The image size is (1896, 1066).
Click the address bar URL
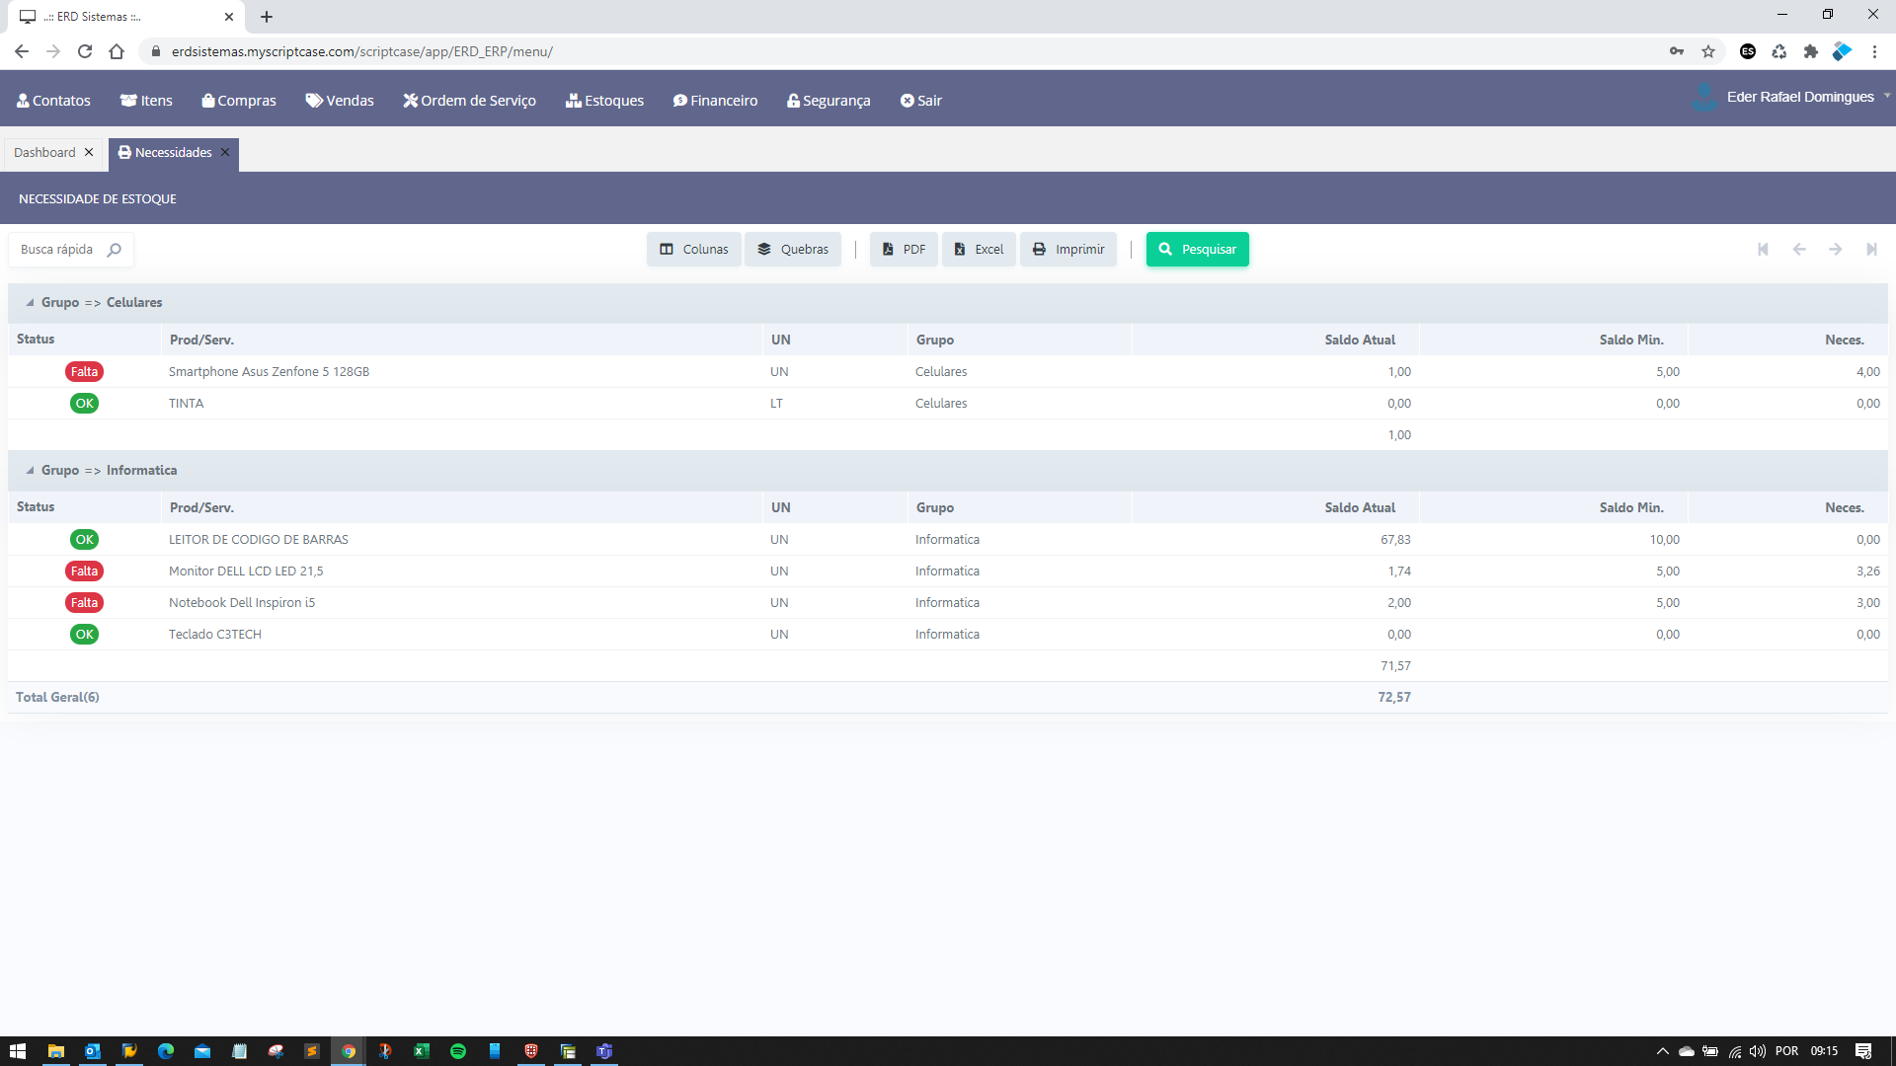361,51
